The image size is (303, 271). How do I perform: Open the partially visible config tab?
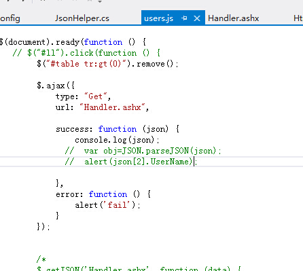pos(10,18)
